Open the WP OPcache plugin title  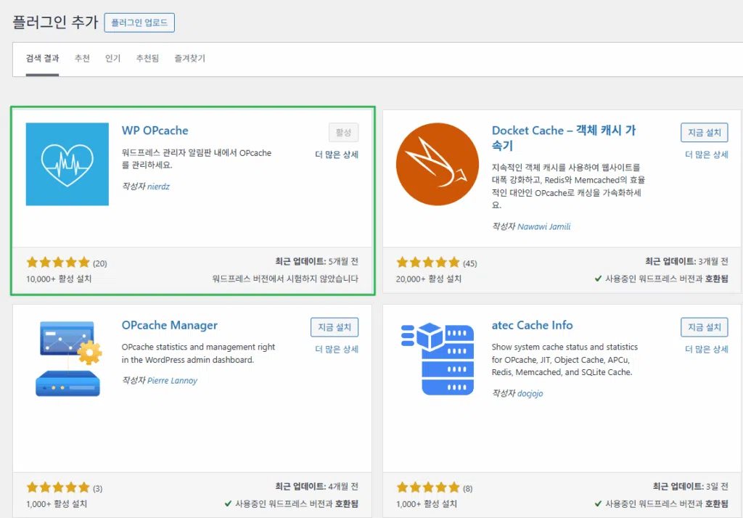[155, 131]
